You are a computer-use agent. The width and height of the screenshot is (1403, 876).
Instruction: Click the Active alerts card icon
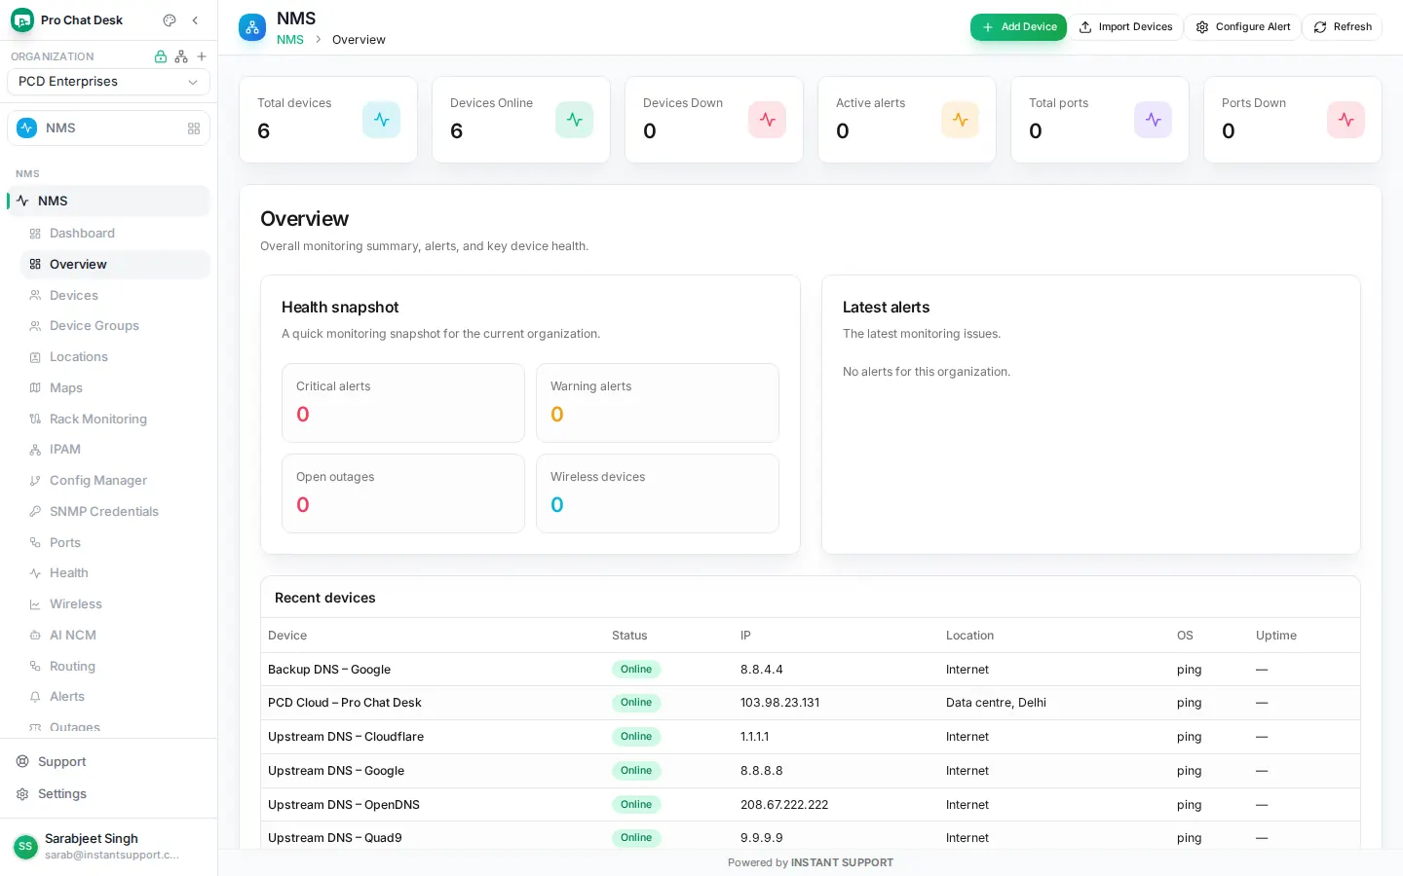(x=960, y=120)
